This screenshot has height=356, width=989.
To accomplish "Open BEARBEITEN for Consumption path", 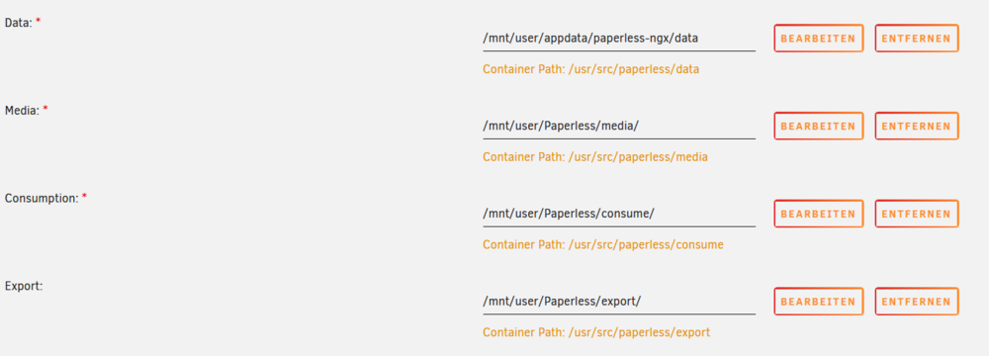I will 818,214.
